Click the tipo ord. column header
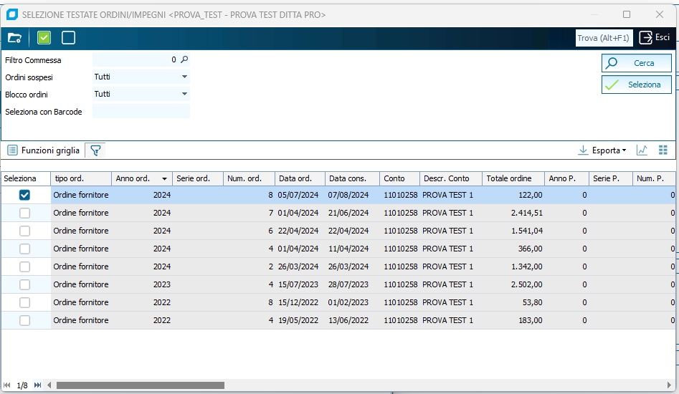Viewport: 679px width, 394px height. click(x=82, y=178)
